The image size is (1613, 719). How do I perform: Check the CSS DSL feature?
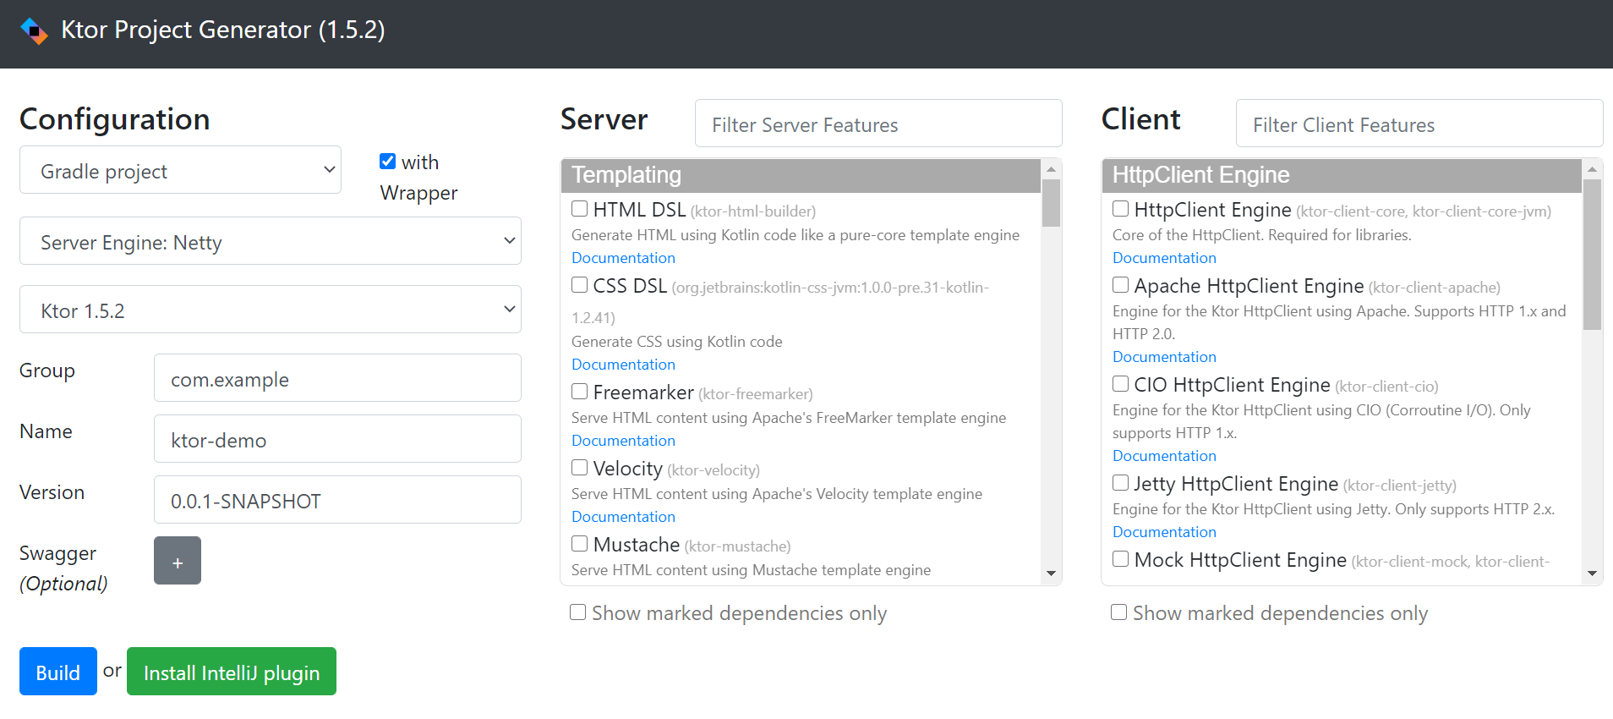point(580,285)
